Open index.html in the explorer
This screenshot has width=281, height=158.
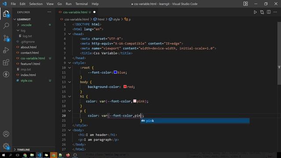pos(28,75)
